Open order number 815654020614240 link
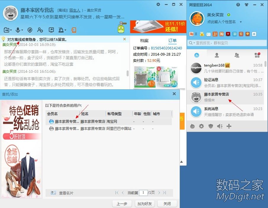This screenshot has height=208, width=268. [x=166, y=48]
